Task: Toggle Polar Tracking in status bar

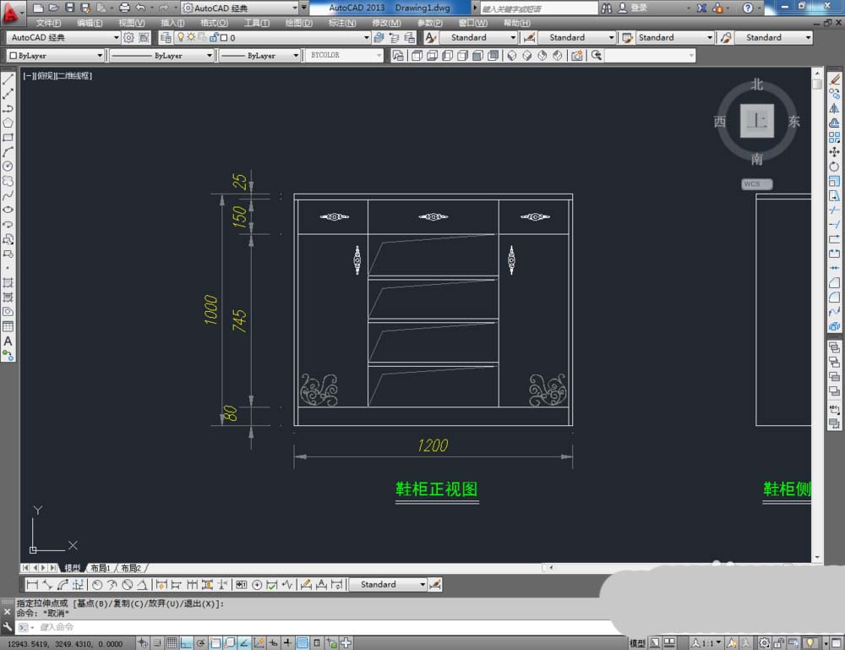Action: [200, 642]
